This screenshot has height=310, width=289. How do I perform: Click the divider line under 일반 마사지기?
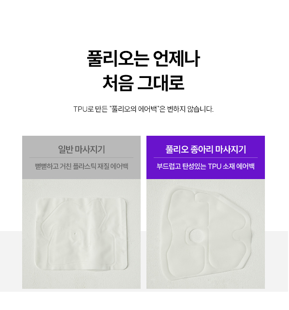click(81, 157)
